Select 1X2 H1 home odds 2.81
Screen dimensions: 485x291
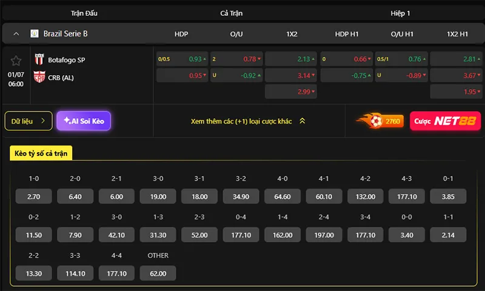click(x=457, y=59)
